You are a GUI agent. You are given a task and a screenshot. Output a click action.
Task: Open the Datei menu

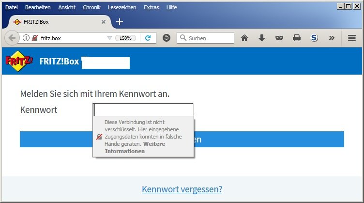click(12, 7)
